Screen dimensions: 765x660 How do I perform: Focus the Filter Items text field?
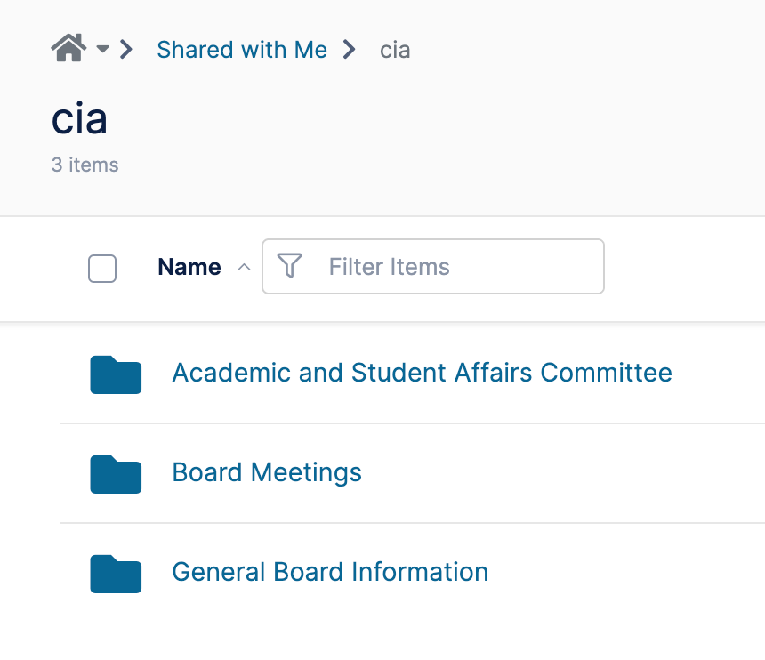tap(433, 266)
